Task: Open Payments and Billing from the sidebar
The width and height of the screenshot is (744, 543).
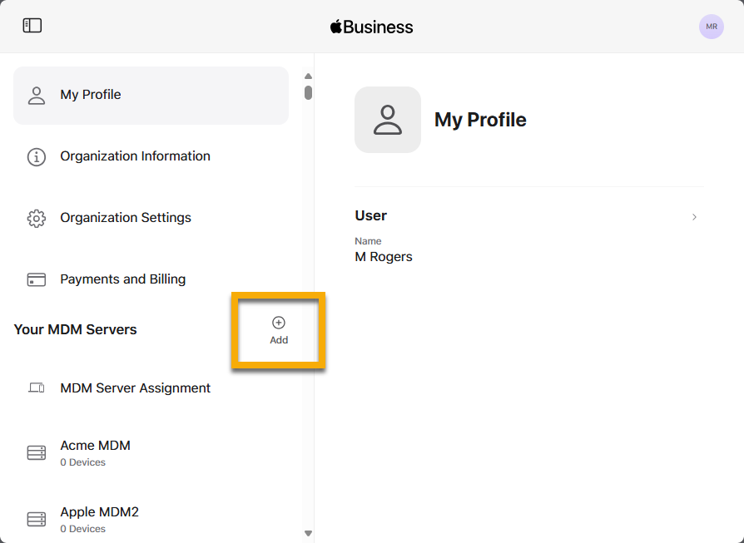Action: click(x=122, y=279)
